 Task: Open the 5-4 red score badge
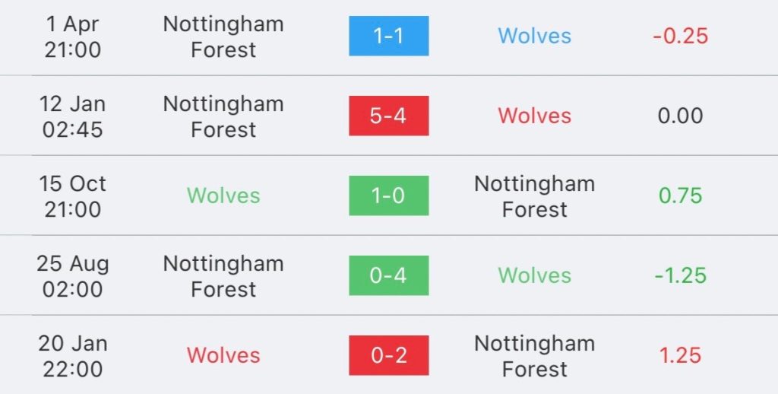[x=388, y=116]
